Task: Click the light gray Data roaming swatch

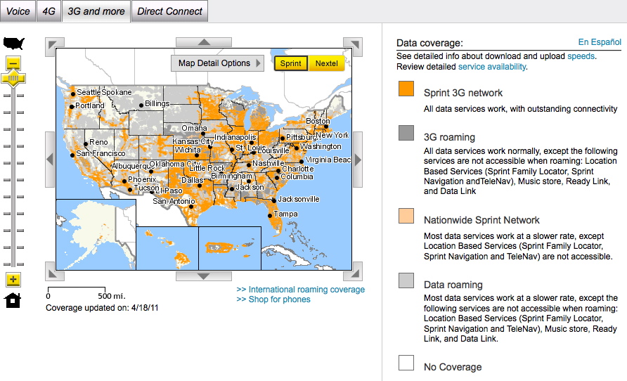Action: tap(406, 280)
